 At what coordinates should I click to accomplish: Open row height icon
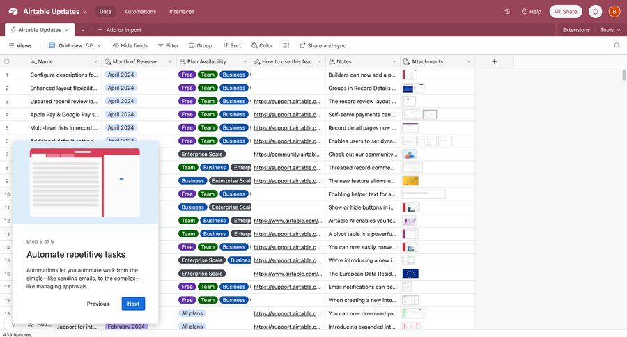pos(286,45)
